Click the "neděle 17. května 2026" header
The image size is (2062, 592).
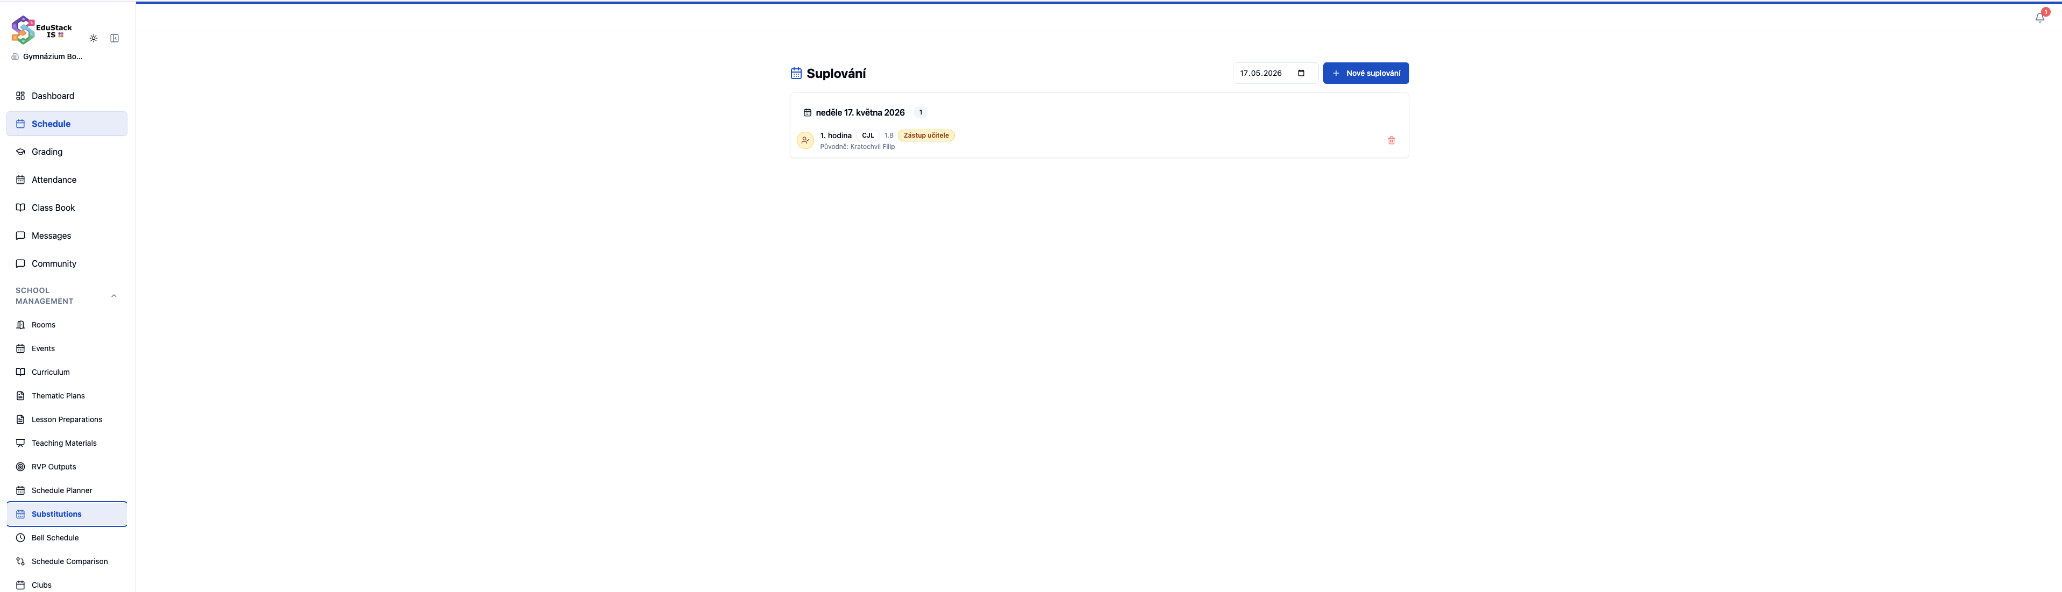[x=860, y=113]
